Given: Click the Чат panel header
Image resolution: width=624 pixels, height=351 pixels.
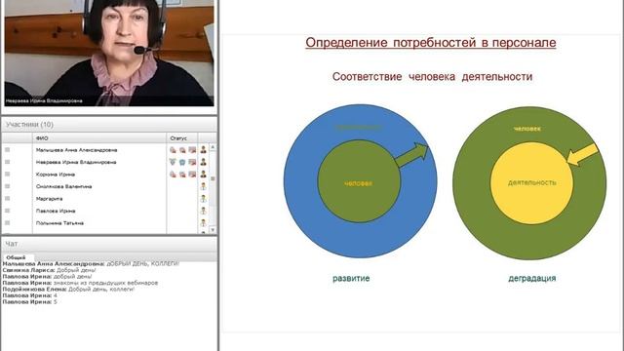Looking at the screenshot, I should point(109,244).
